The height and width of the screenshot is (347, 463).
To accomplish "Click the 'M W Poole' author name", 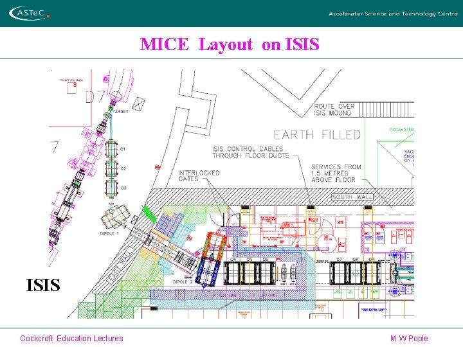I will 409,338.
